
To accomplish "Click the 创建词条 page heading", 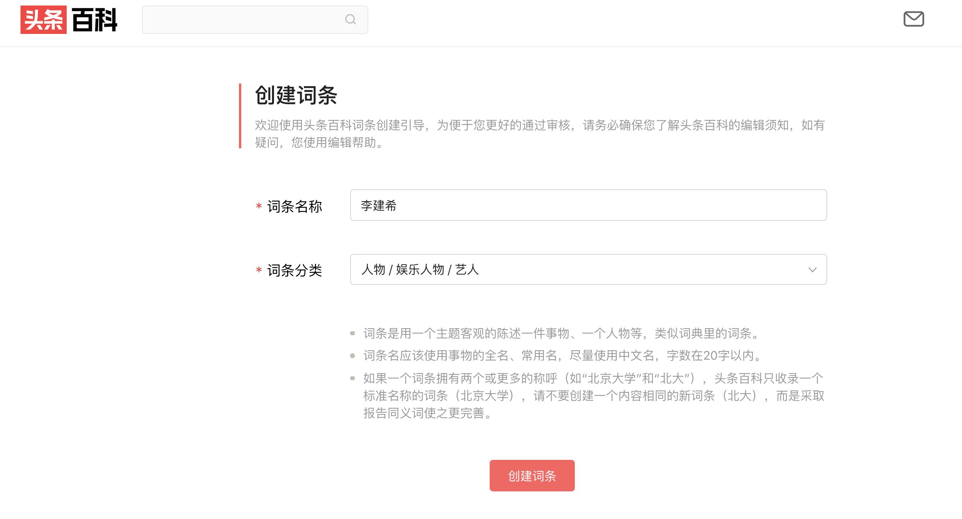I will [296, 96].
